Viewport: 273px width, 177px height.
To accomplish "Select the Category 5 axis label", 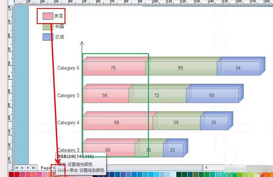I will point(68,95).
